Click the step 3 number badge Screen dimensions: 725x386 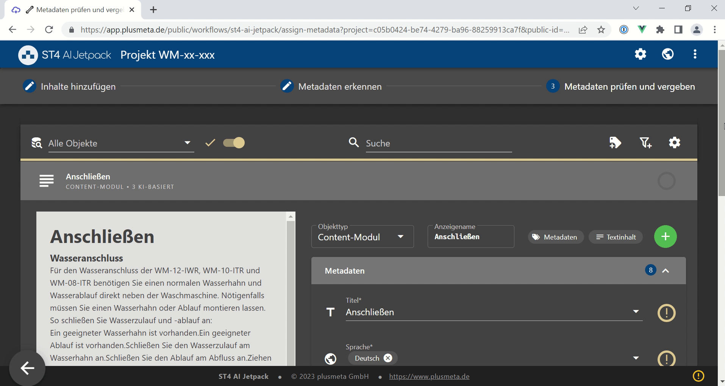pyautogui.click(x=553, y=86)
